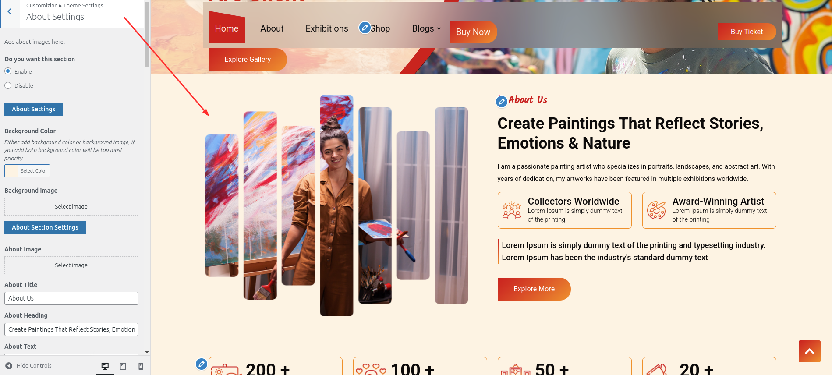Viewport: 832px width, 375px height.
Task: Click the edit pencil near the 200+ counter
Action: pyautogui.click(x=201, y=364)
